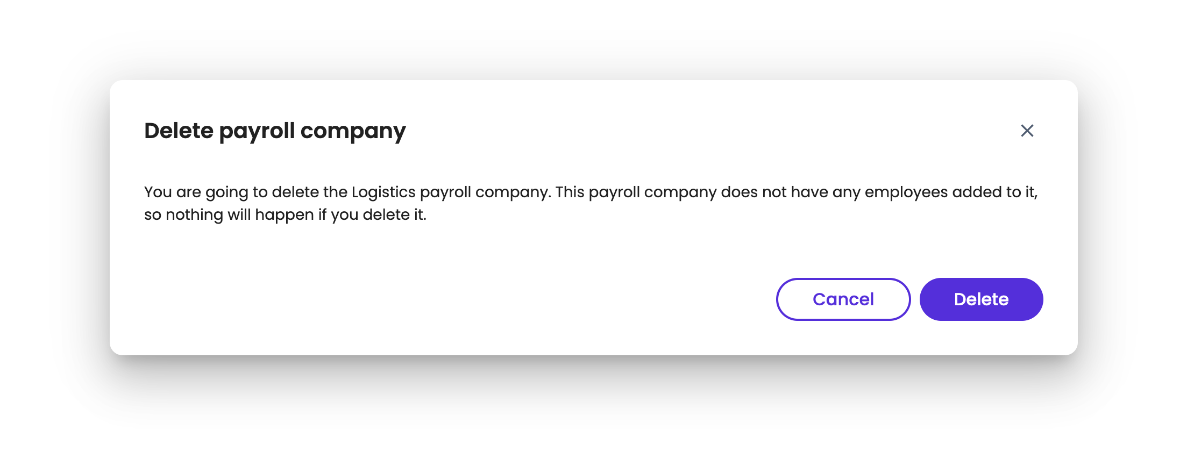Viewport: 1194px width, 459px height.
Task: Click the Cancel button
Action: [843, 299]
